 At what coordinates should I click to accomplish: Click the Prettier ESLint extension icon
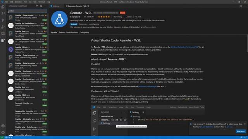(x=11, y=49)
